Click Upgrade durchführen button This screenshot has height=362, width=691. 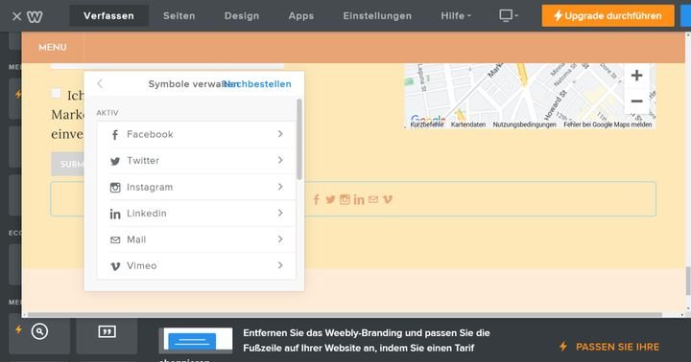click(x=608, y=16)
